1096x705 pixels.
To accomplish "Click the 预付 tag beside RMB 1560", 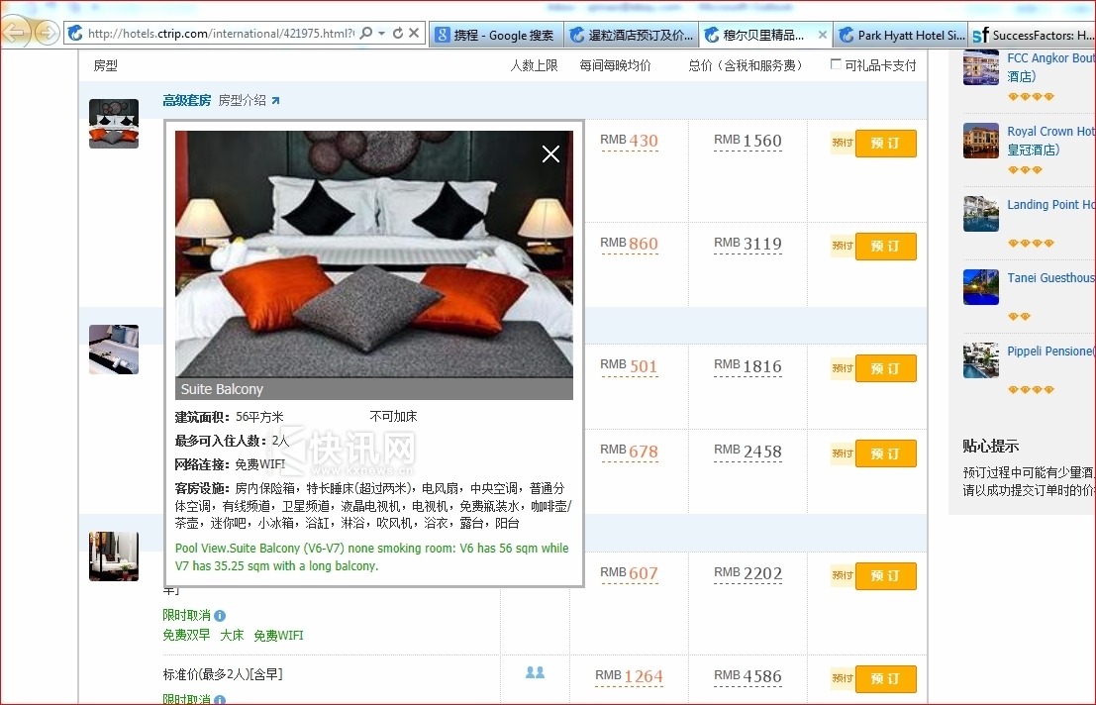I will 843,143.
